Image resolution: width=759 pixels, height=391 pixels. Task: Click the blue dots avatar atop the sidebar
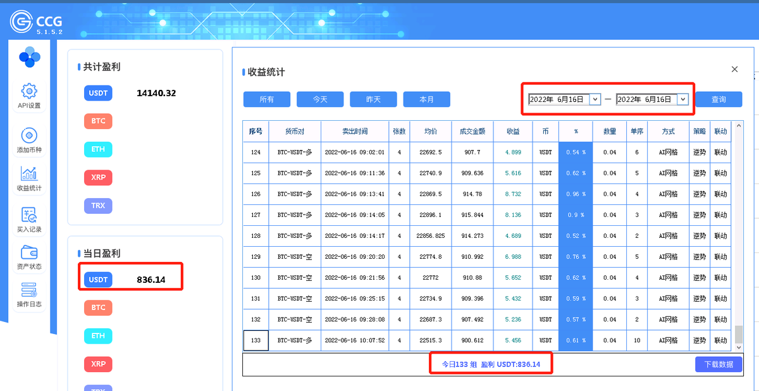click(x=29, y=57)
